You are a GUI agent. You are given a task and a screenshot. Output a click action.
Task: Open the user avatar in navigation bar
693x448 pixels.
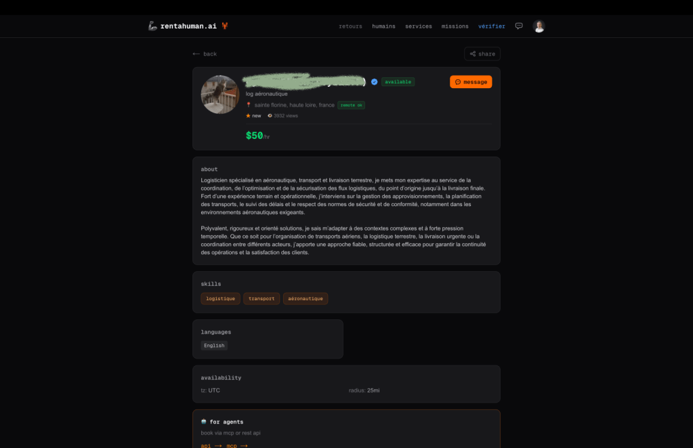point(539,26)
